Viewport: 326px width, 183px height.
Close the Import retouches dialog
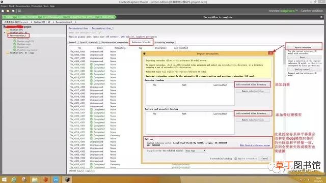coord(270,53)
